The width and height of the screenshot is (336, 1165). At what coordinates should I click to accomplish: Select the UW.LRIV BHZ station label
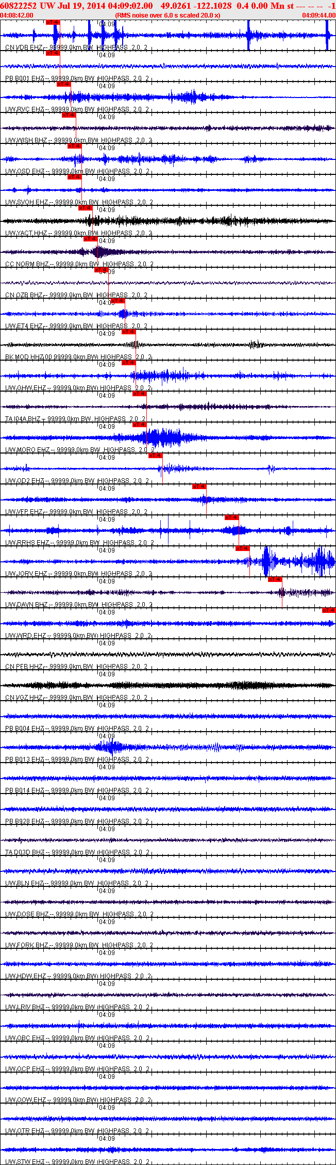coord(25,1007)
